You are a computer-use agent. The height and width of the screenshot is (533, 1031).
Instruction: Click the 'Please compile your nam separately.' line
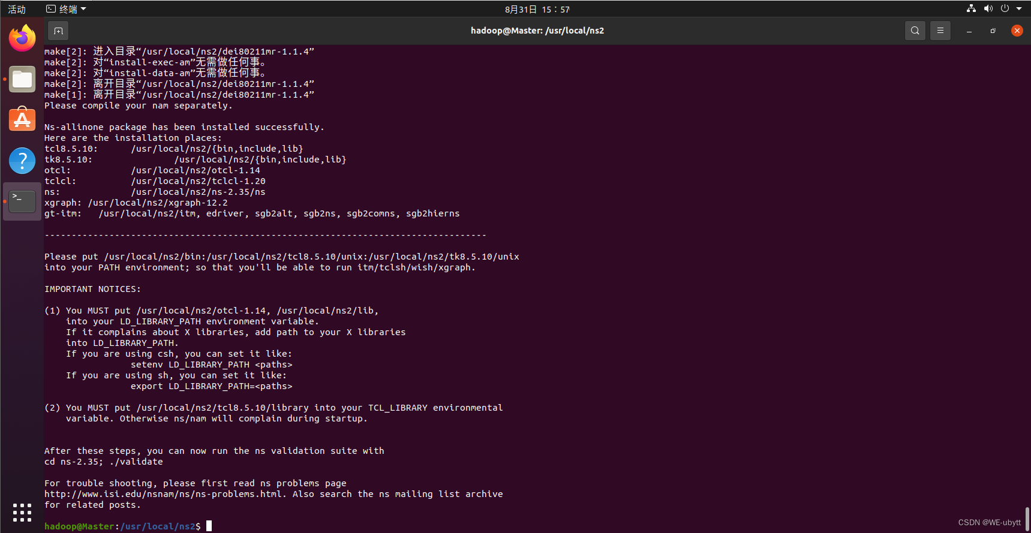pos(138,106)
